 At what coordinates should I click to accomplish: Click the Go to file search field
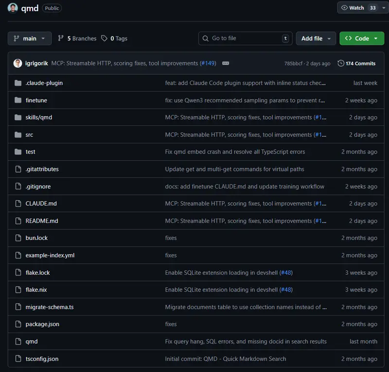[x=246, y=38]
